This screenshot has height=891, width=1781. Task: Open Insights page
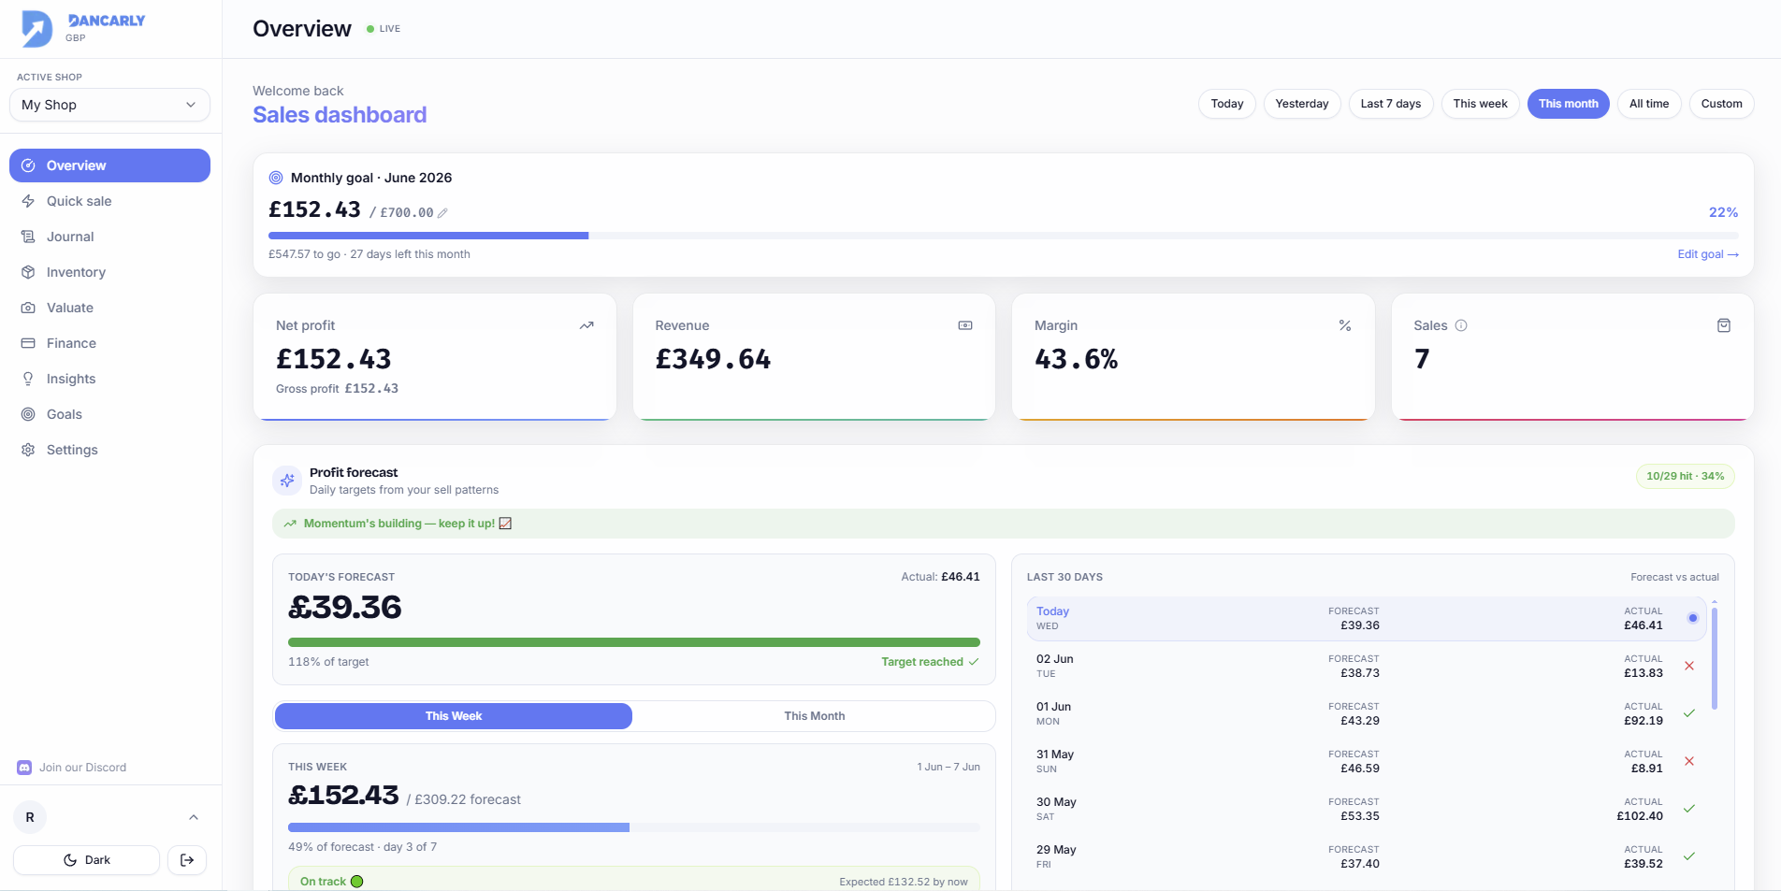coord(109,379)
